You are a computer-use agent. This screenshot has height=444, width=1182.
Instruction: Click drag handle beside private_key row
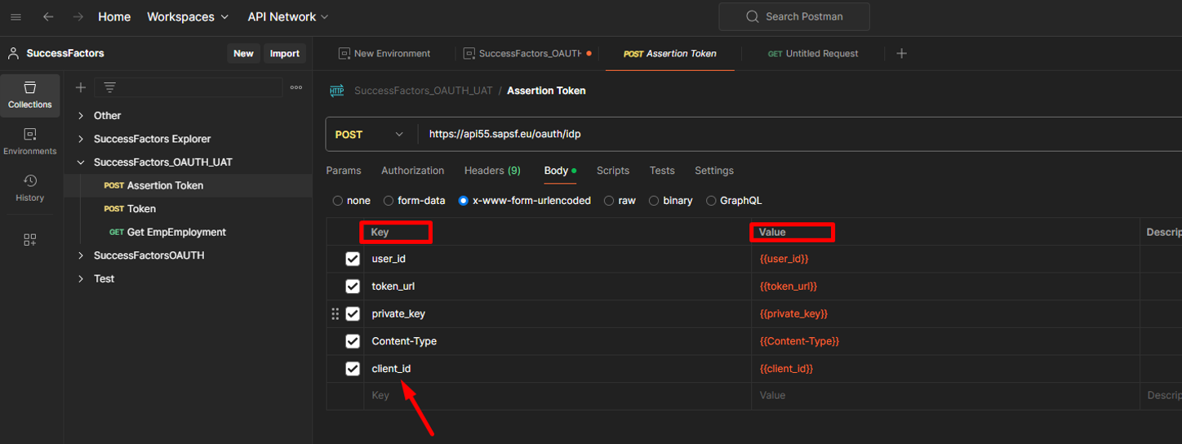[x=335, y=313]
